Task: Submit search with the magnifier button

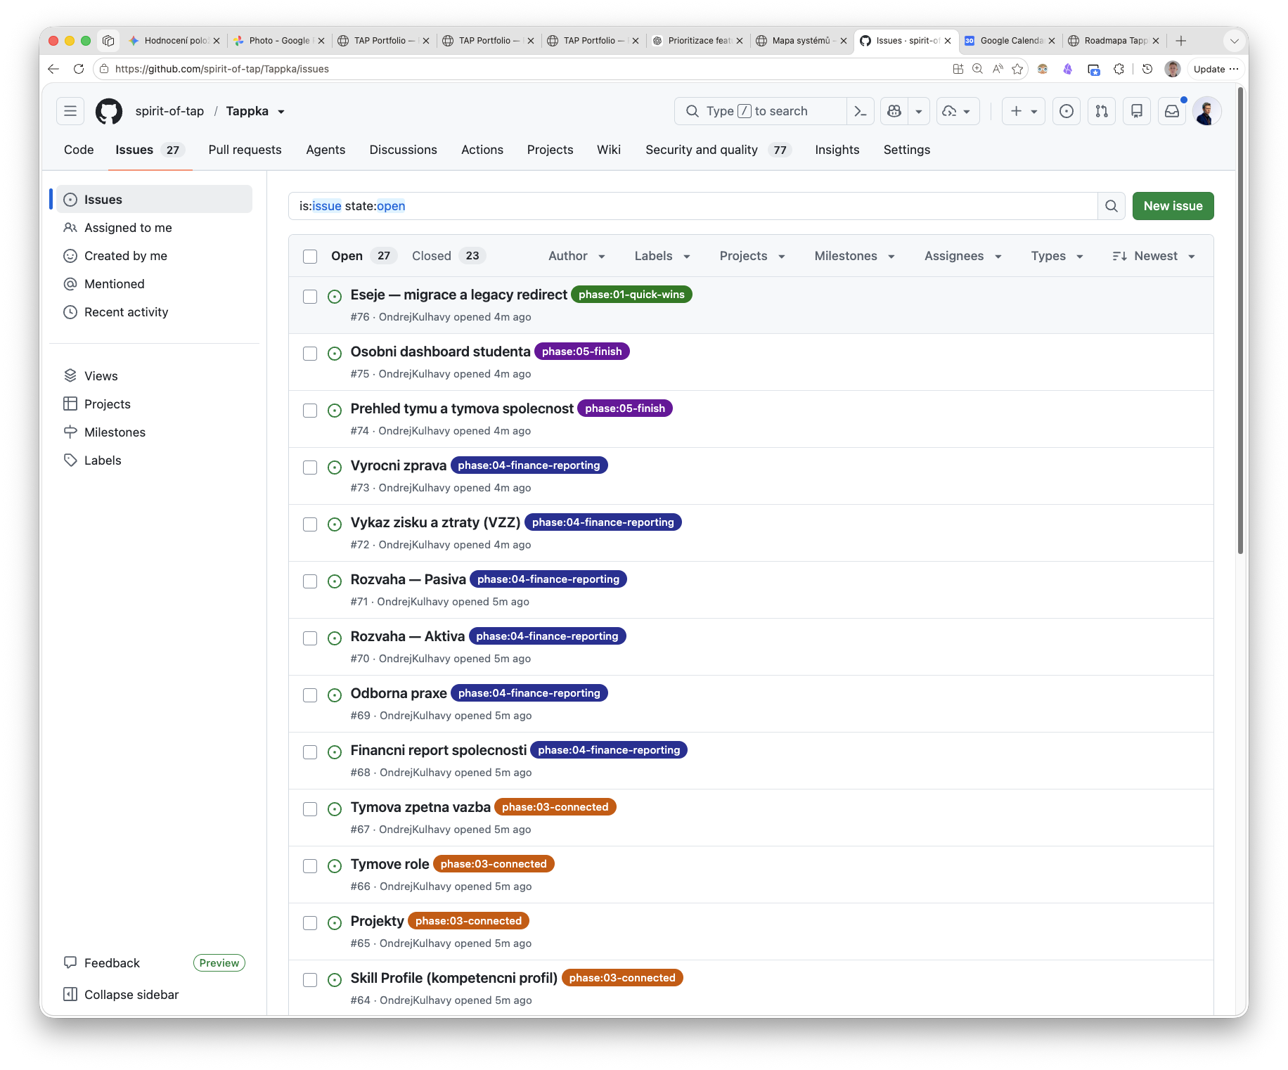Action: (1112, 206)
